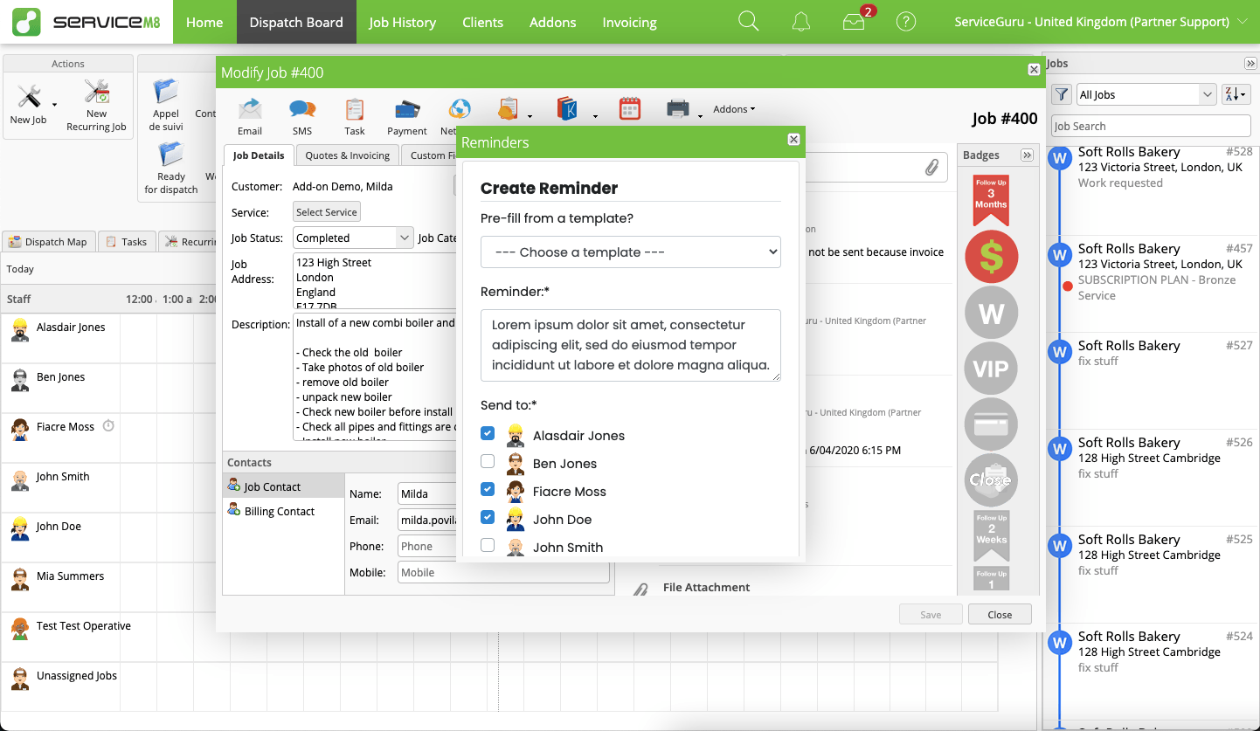Viewport: 1260px width, 731px height.
Task: Toggle the Follow Up 2 Weeks badge
Action: pyautogui.click(x=991, y=535)
